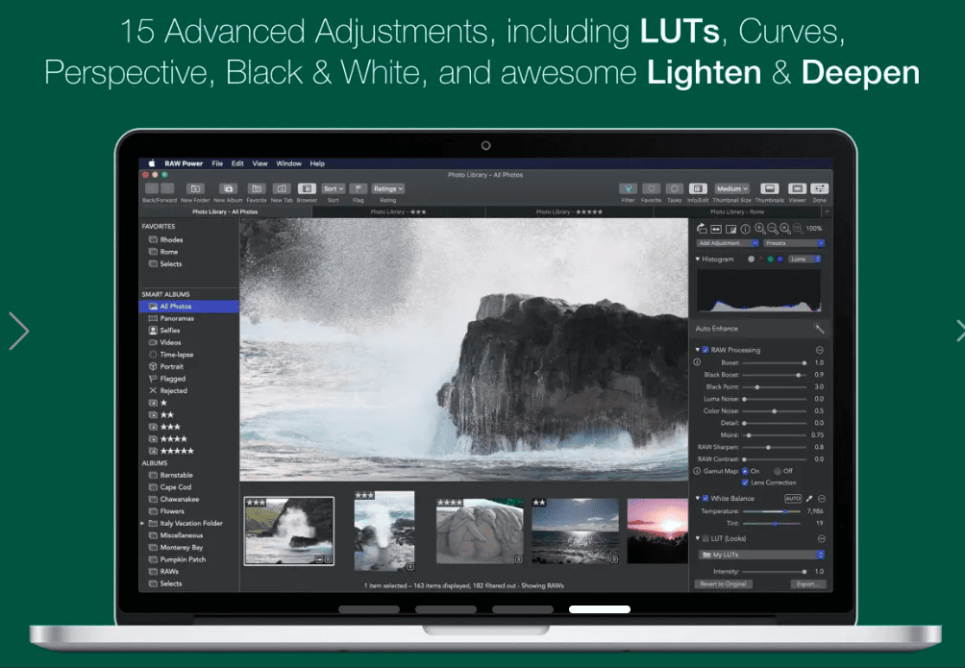Open the Sort dropdown
965x668 pixels.
coord(333,188)
